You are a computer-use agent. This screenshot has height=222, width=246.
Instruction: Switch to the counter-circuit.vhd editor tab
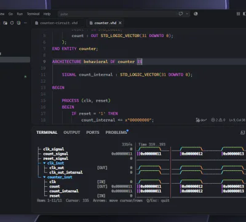click(57, 23)
